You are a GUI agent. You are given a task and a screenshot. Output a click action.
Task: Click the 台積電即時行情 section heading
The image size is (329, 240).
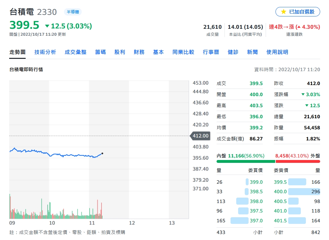(x=26, y=70)
